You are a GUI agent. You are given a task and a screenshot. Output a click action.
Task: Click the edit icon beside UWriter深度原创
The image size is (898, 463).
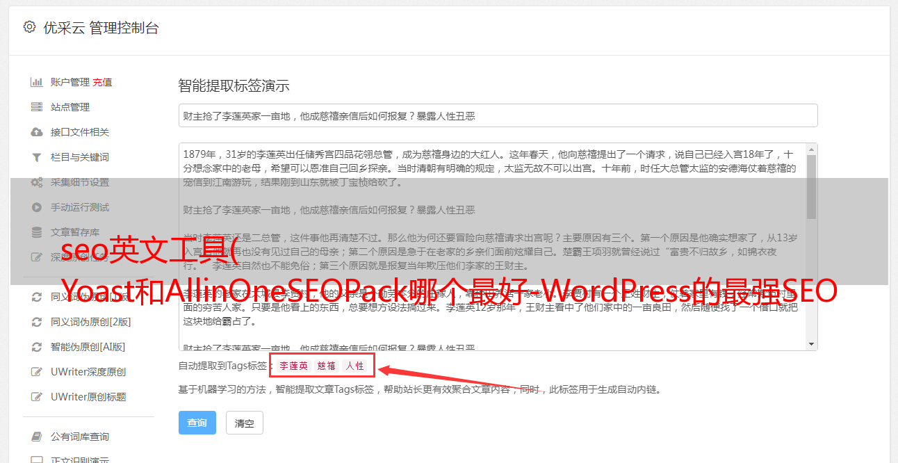pos(37,372)
